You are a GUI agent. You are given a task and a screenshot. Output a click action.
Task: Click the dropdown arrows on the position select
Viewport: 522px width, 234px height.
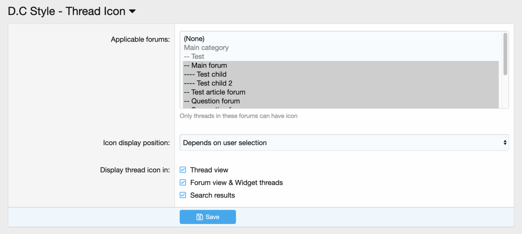click(x=505, y=143)
